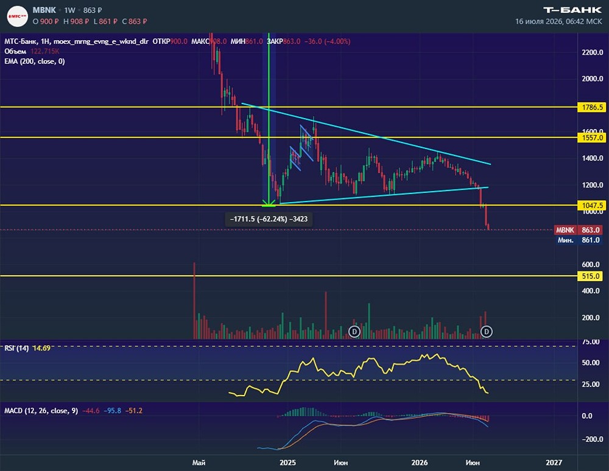609x471 pixels.
Task: Select the 1047.5 horizontal level label
Action: [593, 205]
